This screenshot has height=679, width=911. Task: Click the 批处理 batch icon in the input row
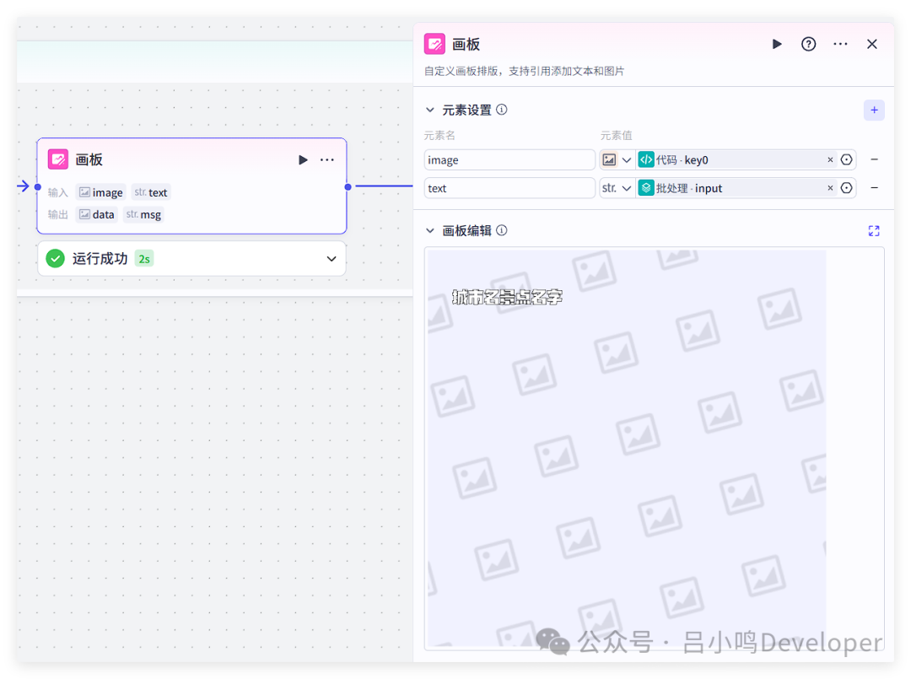coord(646,188)
